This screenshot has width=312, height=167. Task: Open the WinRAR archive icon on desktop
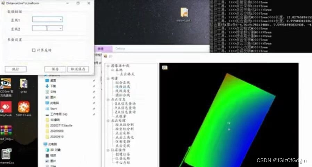pyautogui.click(x=6, y=131)
